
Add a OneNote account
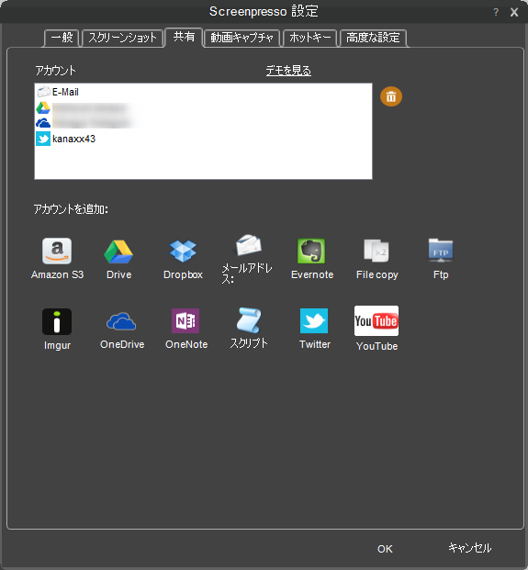186,329
